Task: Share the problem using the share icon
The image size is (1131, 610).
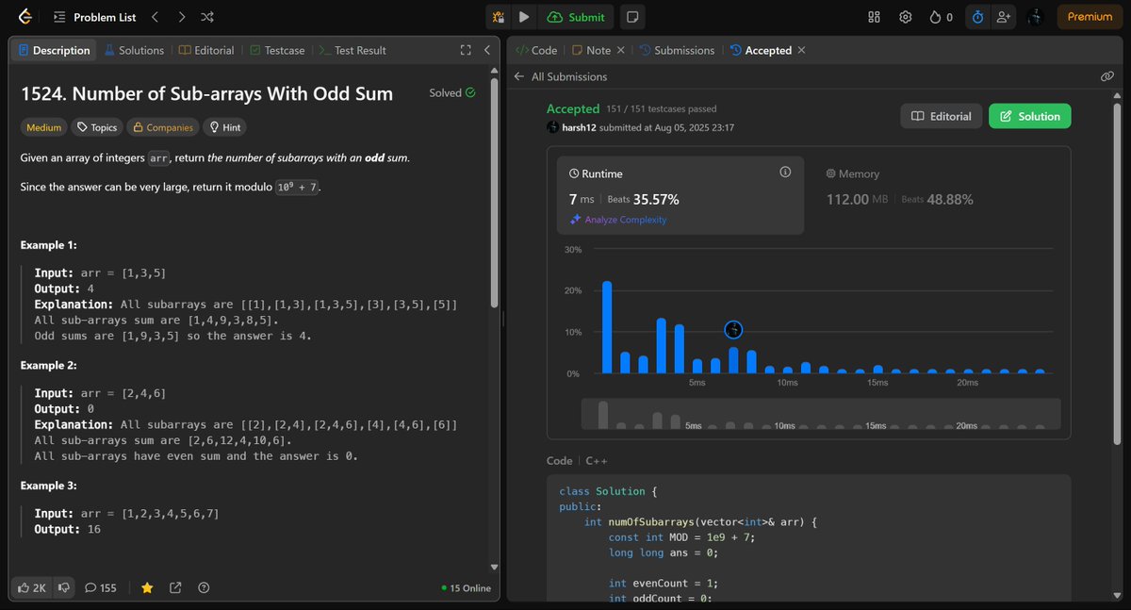Action: 175,586
